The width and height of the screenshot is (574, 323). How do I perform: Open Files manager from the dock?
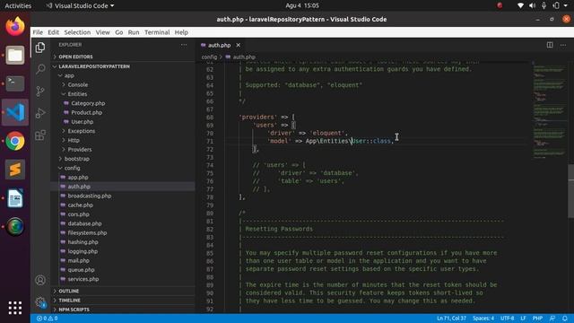tap(15, 55)
